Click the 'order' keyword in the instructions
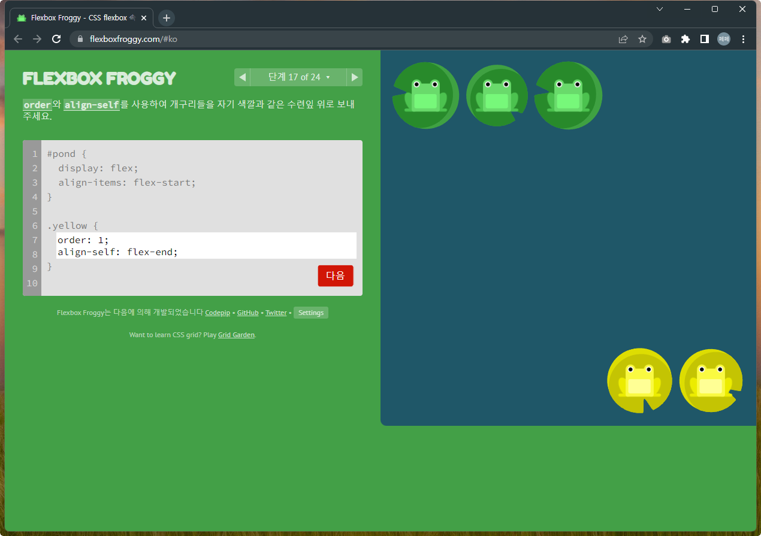Viewport: 761px width, 536px height. click(37, 105)
